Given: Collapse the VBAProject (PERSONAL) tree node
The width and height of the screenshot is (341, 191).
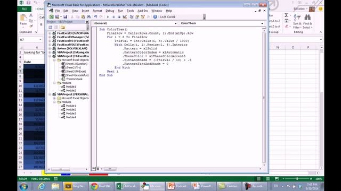Looking at the screenshot, I should 50,94.
